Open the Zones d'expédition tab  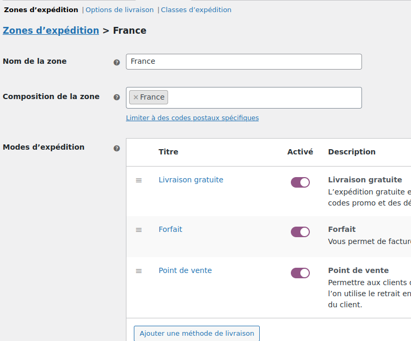pyautogui.click(x=41, y=10)
